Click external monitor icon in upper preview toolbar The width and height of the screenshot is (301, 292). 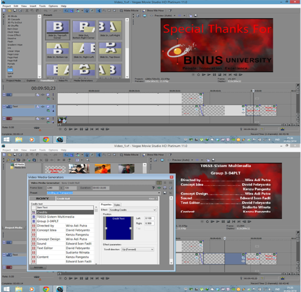coord(145,16)
